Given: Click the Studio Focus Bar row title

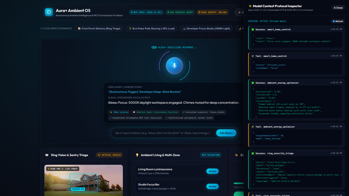Looking at the screenshot, I should [x=149, y=184].
